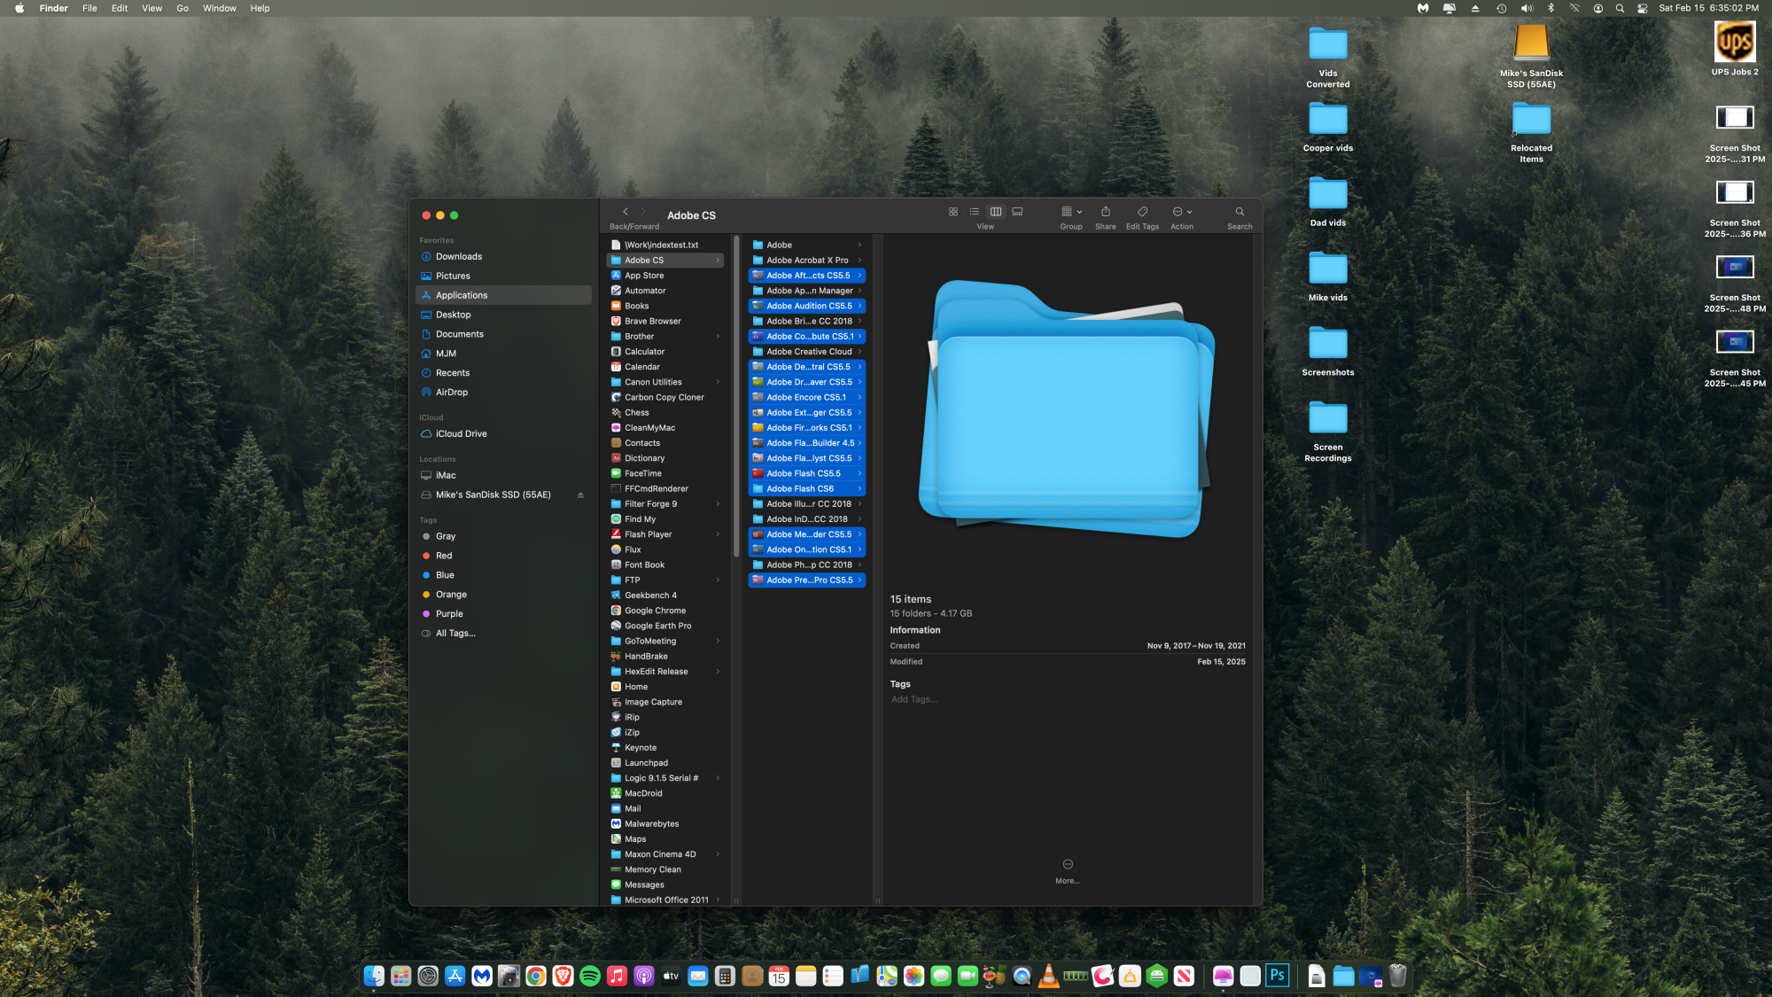The image size is (1772, 997).
Task: Select the Screen Recordings desktop folder
Action: (x=1327, y=431)
